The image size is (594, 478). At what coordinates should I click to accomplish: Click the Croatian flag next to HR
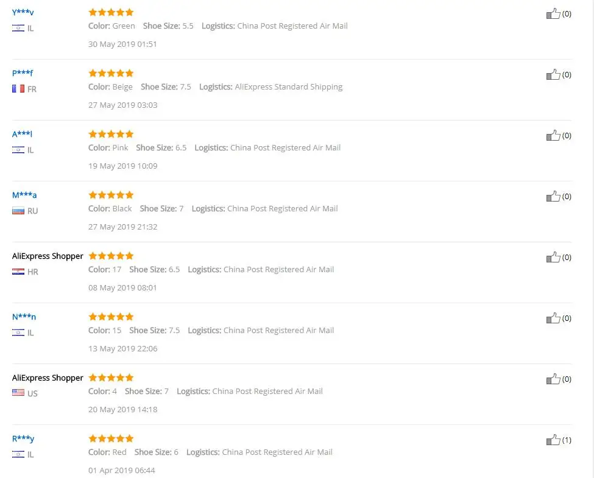pyautogui.click(x=18, y=272)
